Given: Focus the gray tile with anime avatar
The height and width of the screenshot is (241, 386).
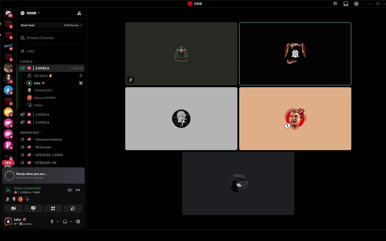Looking at the screenshot, I should coord(181,118).
